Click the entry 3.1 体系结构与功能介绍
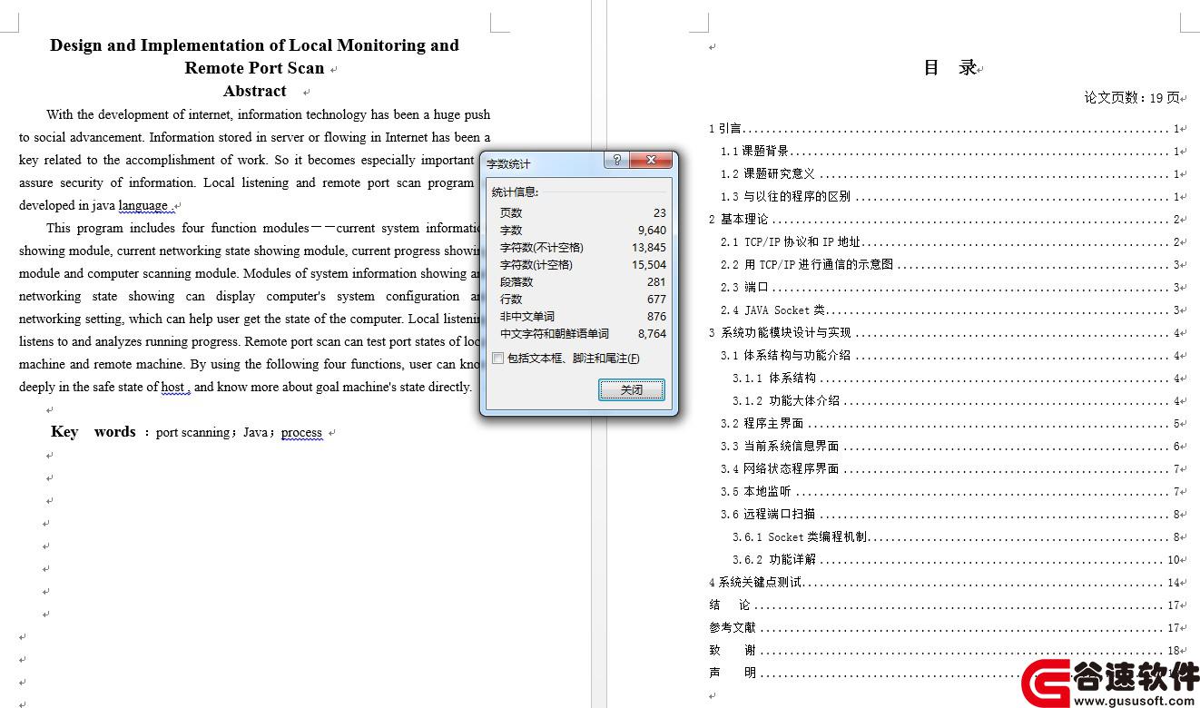 950,356
